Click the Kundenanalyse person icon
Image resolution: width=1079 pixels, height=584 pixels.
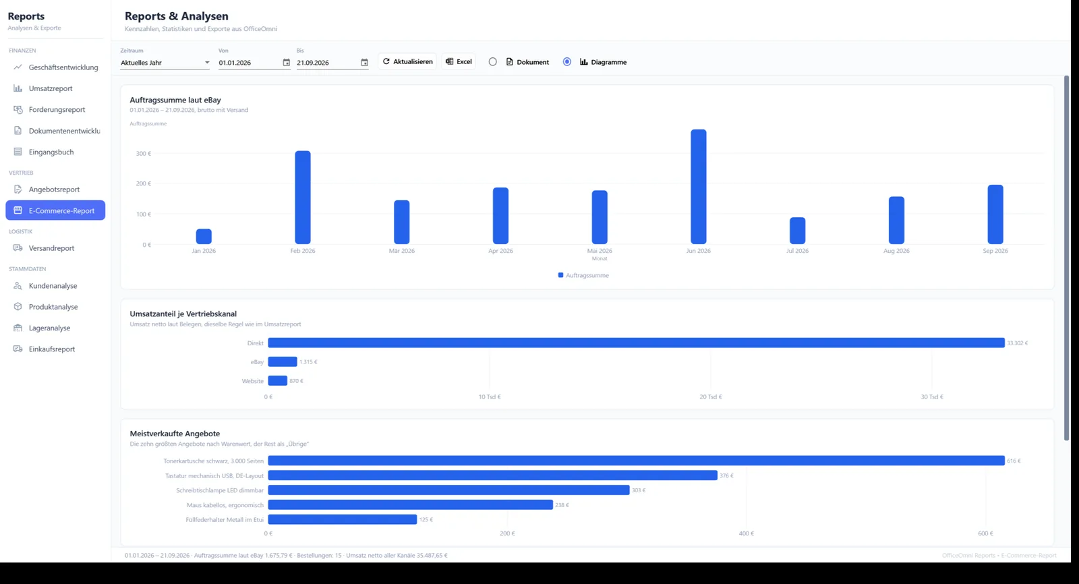coord(18,286)
